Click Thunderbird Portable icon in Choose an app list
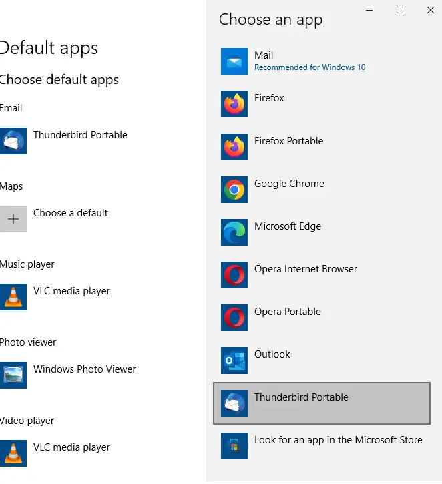This screenshot has width=442, height=484. coord(234,403)
